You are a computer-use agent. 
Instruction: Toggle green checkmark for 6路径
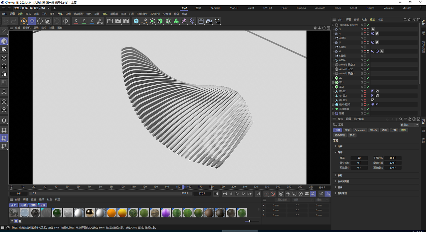[368, 60]
